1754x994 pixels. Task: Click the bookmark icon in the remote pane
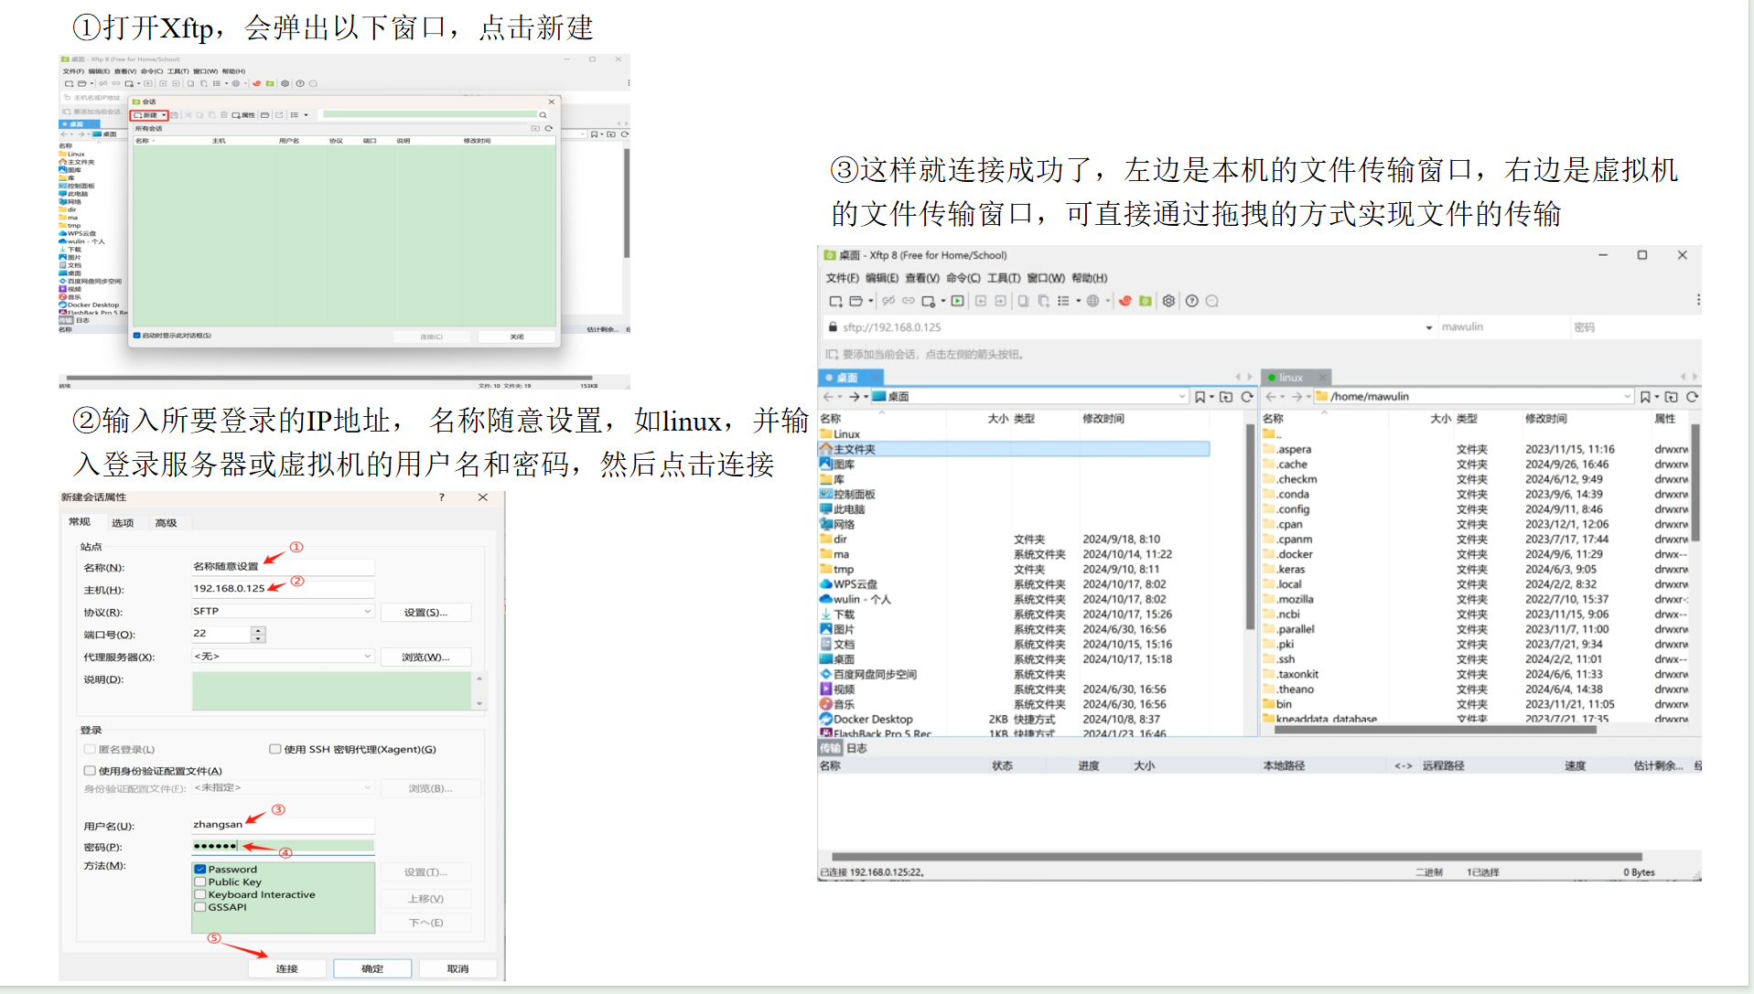[x=1645, y=397]
